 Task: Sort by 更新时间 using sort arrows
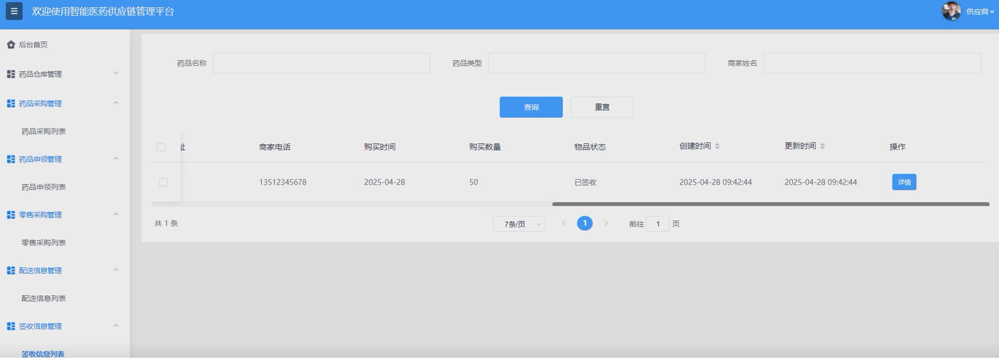pos(822,146)
